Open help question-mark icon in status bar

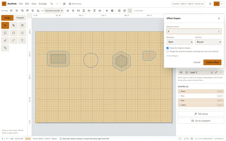(192, 139)
